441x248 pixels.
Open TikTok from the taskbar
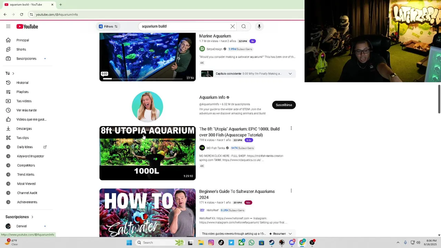(x=221, y=242)
